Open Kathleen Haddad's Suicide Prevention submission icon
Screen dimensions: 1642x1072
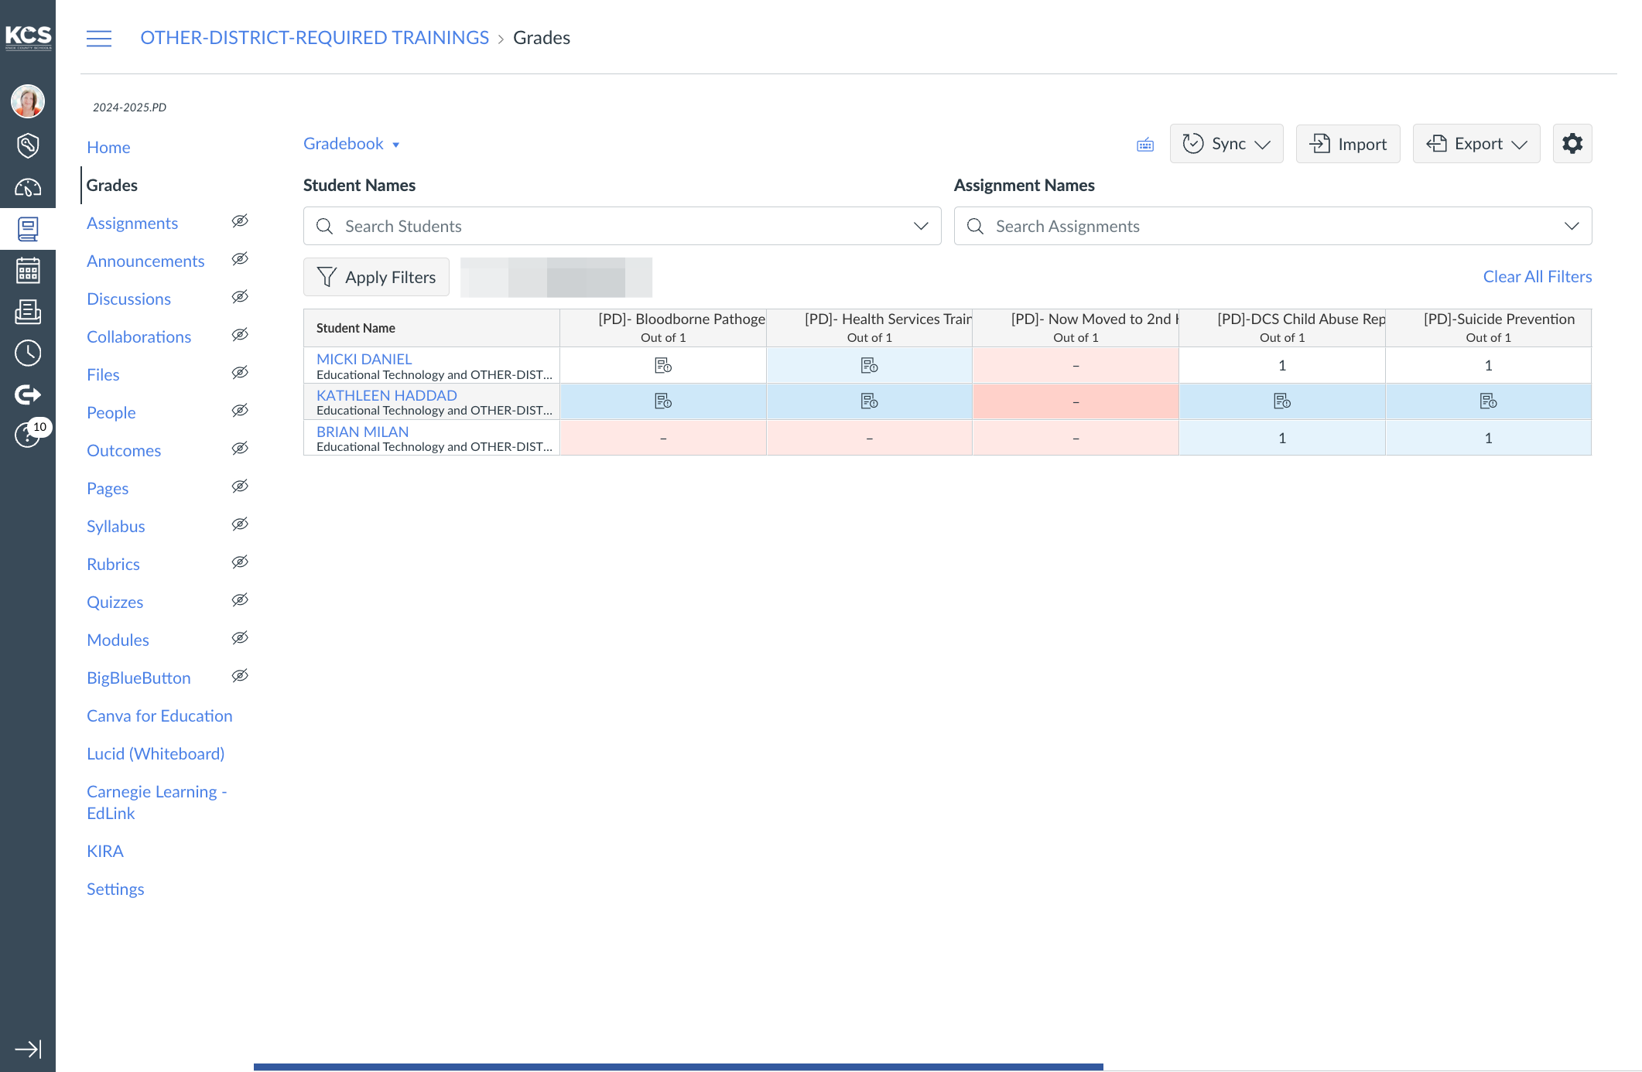point(1488,401)
